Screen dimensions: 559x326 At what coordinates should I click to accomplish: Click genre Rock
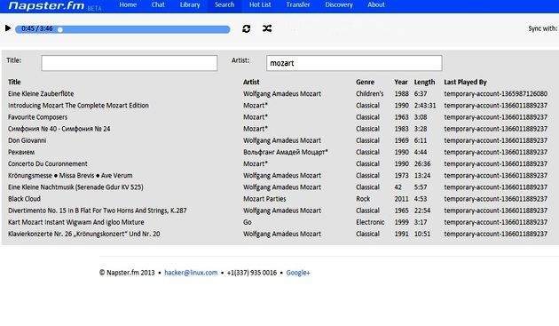[x=363, y=199]
